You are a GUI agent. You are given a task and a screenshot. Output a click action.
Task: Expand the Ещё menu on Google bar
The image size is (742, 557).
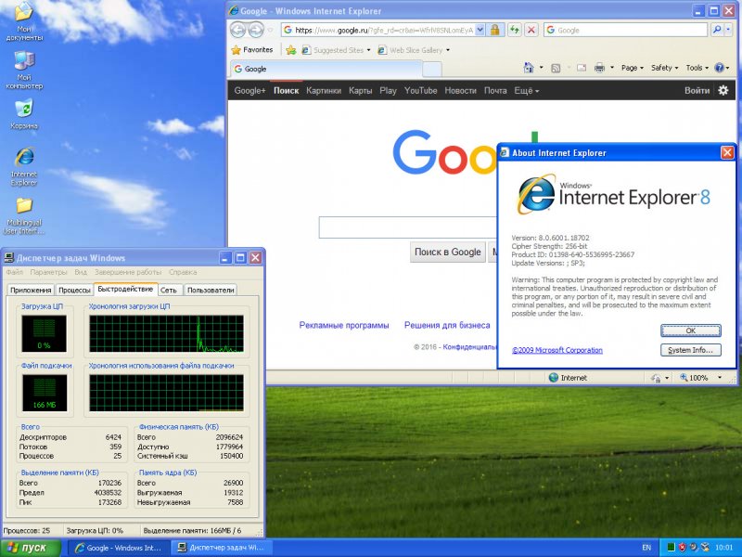tap(526, 90)
